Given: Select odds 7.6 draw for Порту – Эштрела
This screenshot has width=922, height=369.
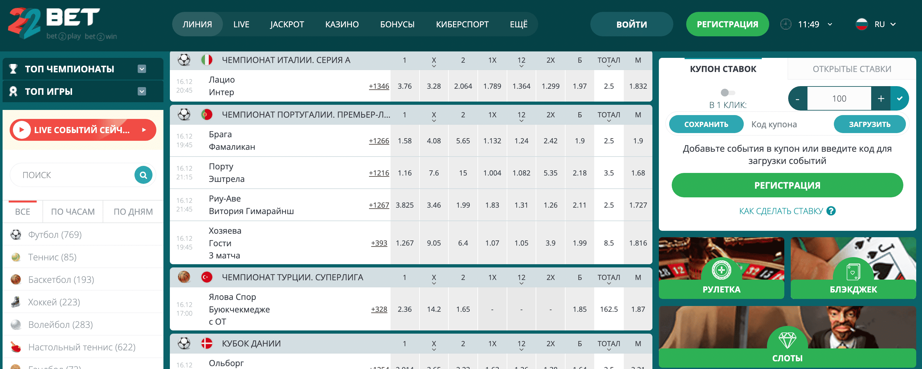Looking at the screenshot, I should pos(434,173).
